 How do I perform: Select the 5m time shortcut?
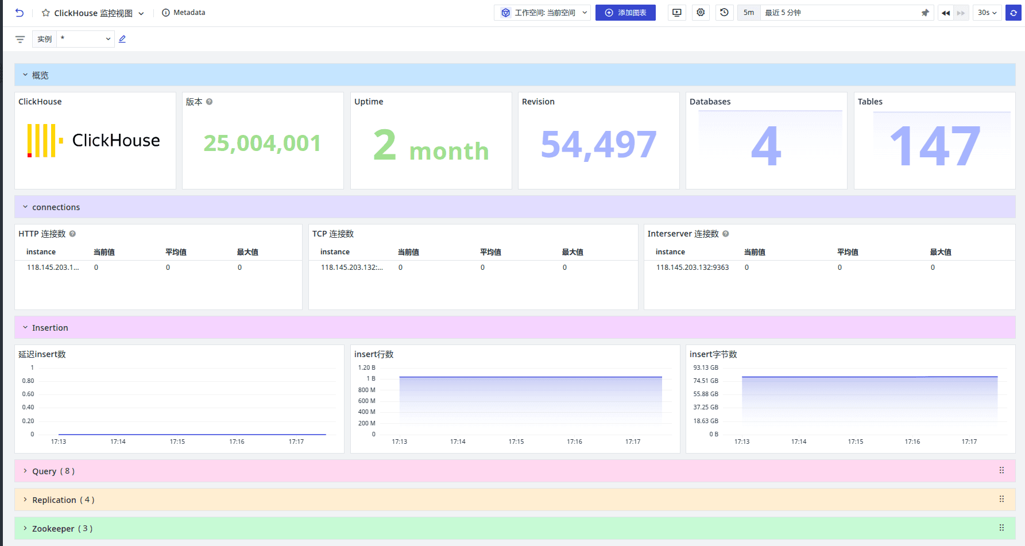749,13
